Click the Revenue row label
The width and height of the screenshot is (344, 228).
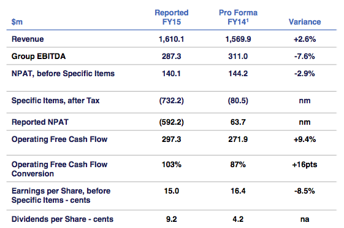tap(28, 39)
